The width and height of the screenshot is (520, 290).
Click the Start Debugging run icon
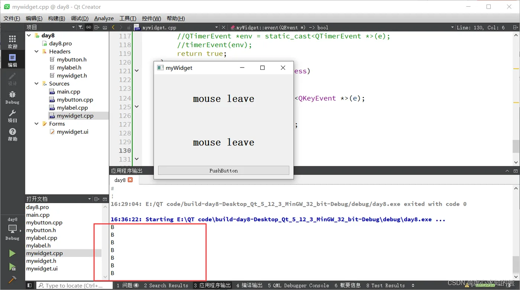point(12,267)
